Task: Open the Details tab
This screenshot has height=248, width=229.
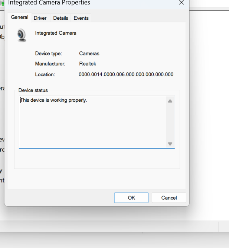Action: click(x=60, y=18)
